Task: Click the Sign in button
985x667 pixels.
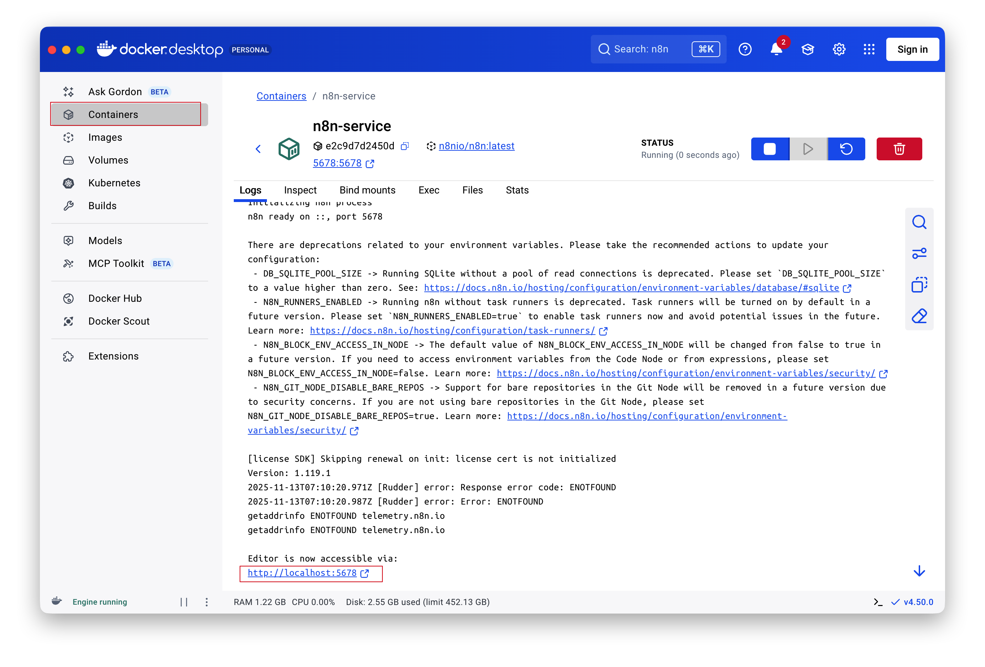Action: pos(912,50)
